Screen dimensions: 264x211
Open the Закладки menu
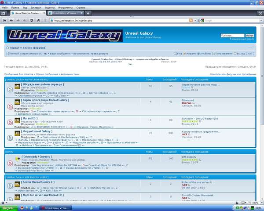click(36, 7)
